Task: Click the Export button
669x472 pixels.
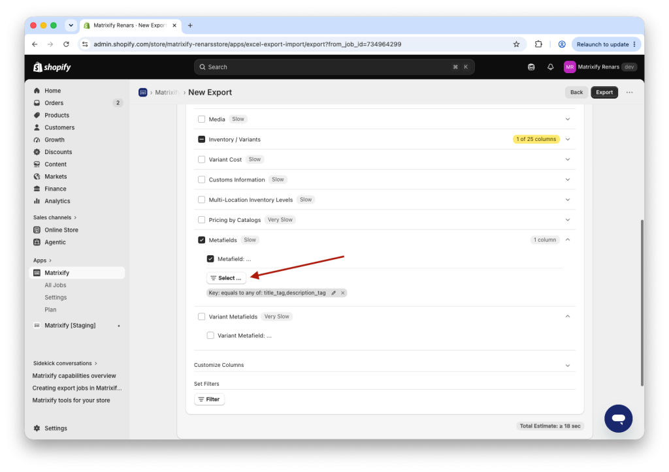Action: coord(604,92)
